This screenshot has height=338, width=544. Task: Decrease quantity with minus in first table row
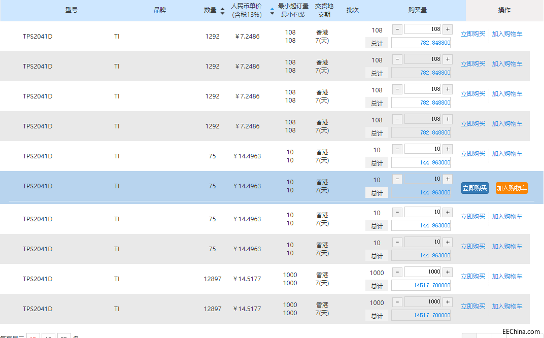click(x=397, y=29)
